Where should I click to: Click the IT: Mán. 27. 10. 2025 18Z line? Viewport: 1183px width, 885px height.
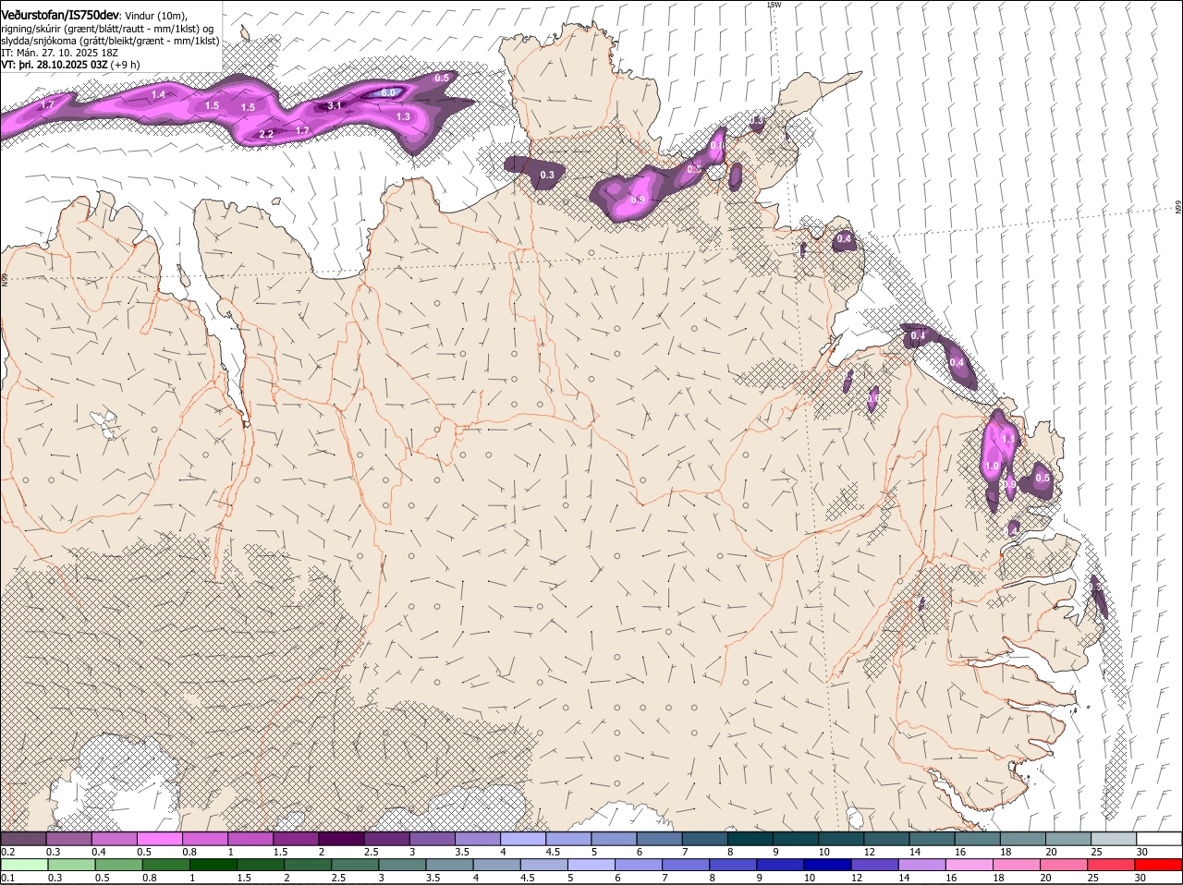coord(59,53)
